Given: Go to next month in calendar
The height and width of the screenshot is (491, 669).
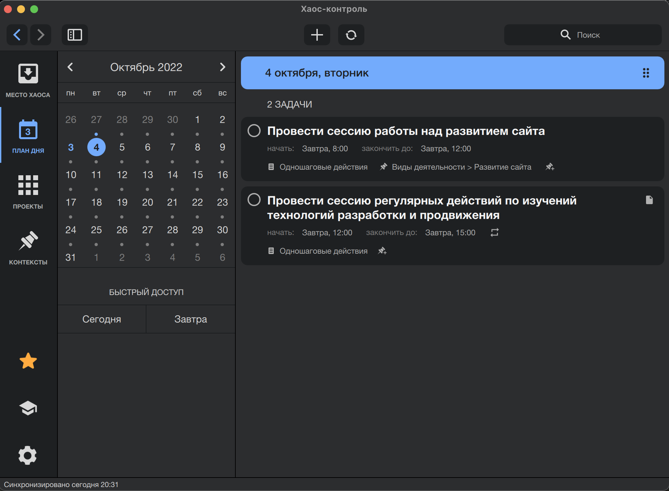Looking at the screenshot, I should [223, 67].
